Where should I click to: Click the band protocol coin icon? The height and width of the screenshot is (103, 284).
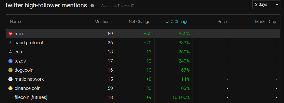click(10, 43)
